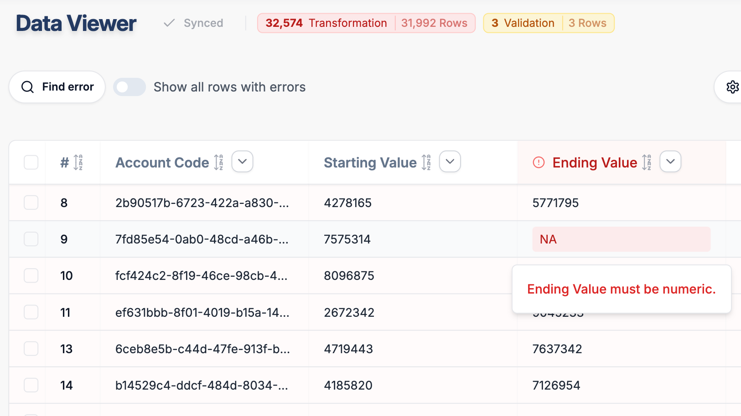Click the error warning icon beside Ending Value
741x416 pixels.
(x=538, y=162)
